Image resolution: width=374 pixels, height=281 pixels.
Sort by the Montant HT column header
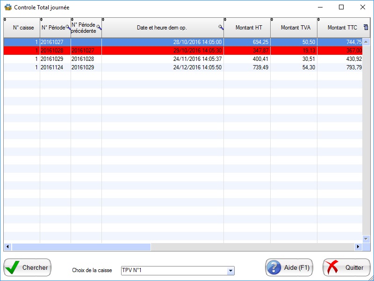[248, 28]
